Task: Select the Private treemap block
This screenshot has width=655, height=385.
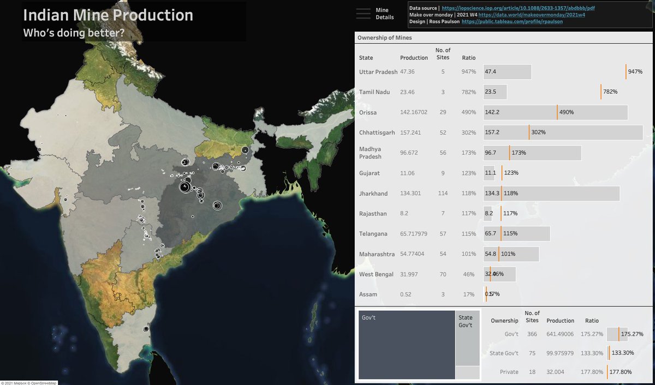Action: 468,372
